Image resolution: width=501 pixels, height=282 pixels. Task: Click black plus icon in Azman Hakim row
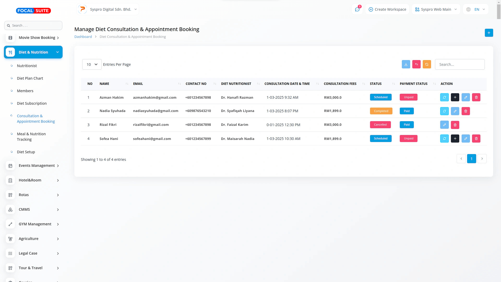click(x=455, y=97)
